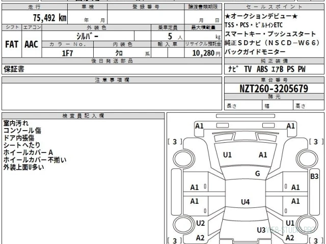Click the 登録番号 header cell
Image resolution: width=326 pixels, height=244 pixels.
coord(146,7)
